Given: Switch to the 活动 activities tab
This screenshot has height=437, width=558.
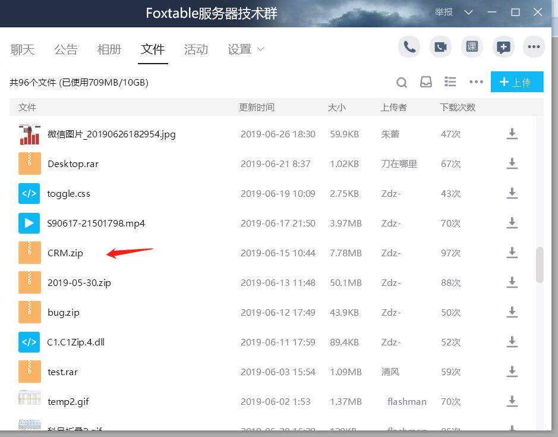Looking at the screenshot, I should pyautogui.click(x=196, y=49).
